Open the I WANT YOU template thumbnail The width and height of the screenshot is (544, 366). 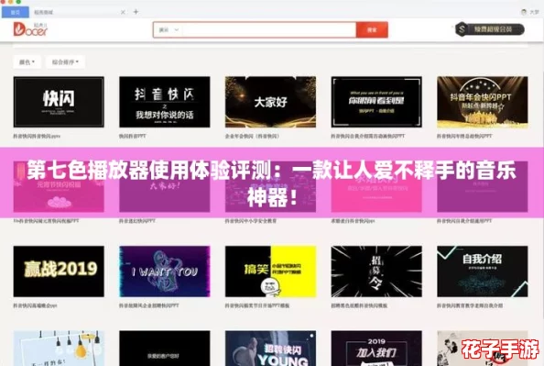point(165,272)
